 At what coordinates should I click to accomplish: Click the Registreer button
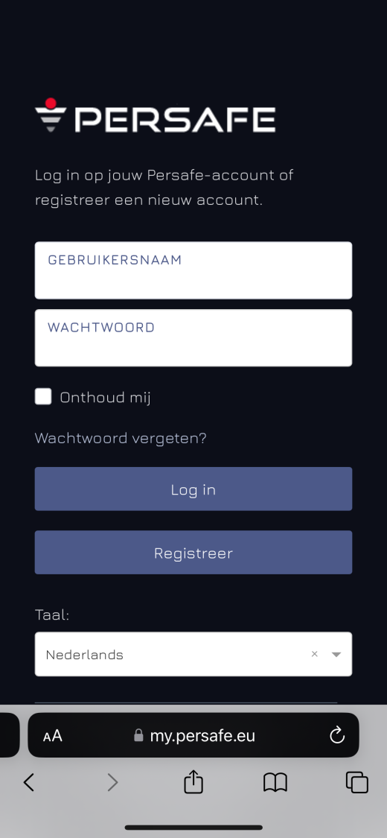[193, 553]
